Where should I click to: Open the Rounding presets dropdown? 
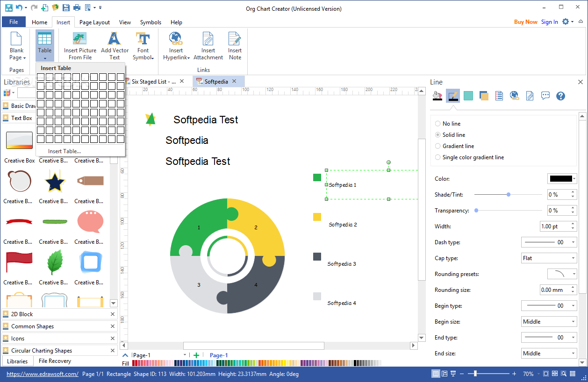coord(562,274)
